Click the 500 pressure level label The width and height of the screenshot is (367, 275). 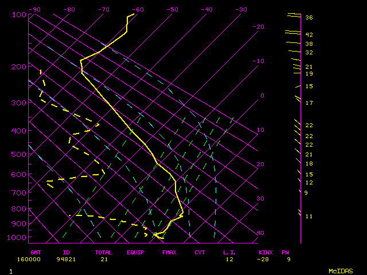pos(19,154)
